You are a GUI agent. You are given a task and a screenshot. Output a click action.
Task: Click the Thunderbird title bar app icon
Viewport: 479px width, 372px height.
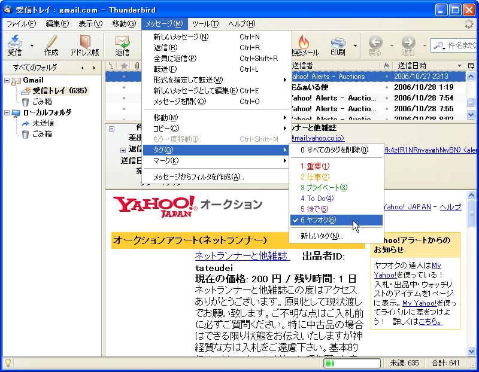pos(8,10)
